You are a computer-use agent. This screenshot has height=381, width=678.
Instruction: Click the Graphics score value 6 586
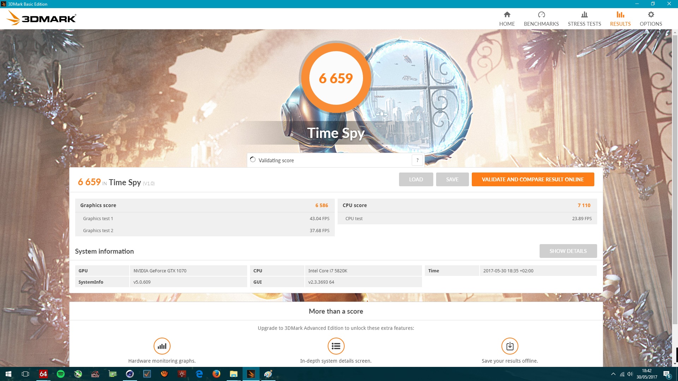321,205
